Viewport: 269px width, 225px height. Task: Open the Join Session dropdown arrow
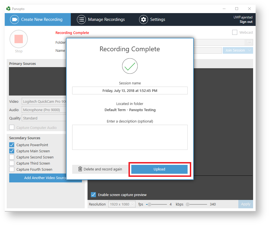(x=249, y=50)
